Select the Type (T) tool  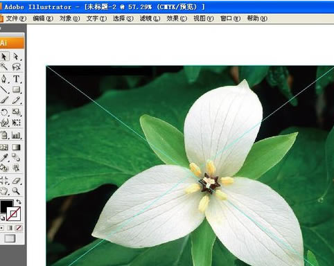[16, 79]
